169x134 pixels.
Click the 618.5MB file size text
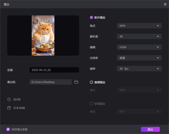click(x=19, y=108)
